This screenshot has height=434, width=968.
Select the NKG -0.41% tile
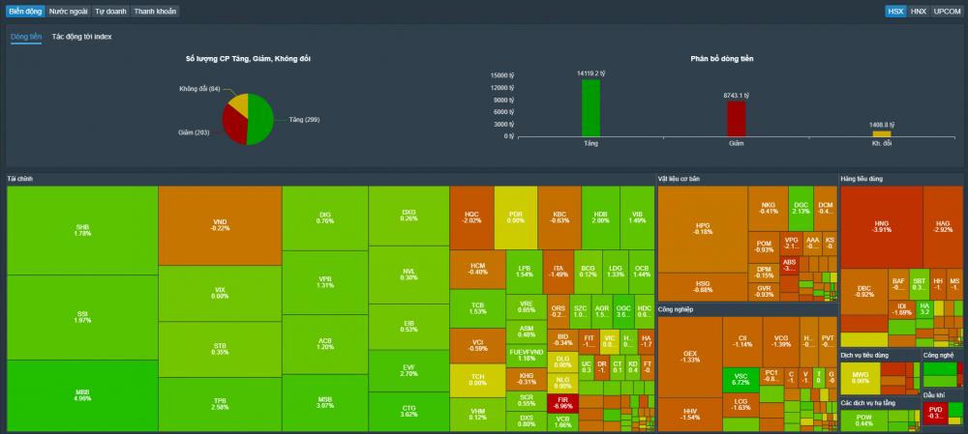(x=768, y=209)
